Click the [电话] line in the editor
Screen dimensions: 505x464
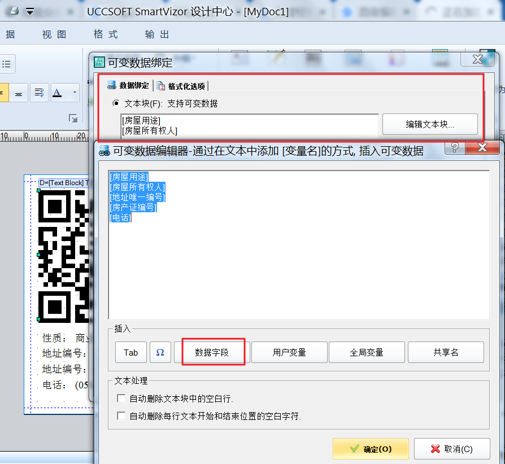[x=120, y=218]
